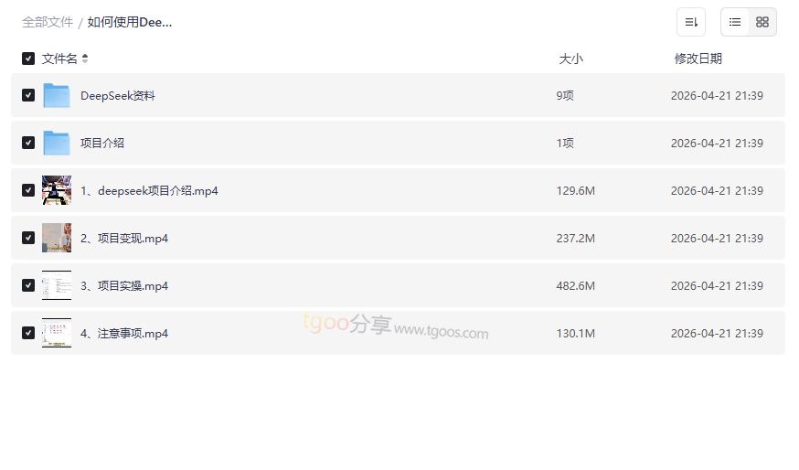The width and height of the screenshot is (799, 470).
Task: Click the 项目介绍 folder icon
Action: 57,143
